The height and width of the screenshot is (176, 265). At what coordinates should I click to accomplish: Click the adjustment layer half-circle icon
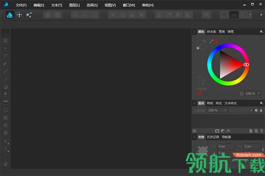(223, 131)
